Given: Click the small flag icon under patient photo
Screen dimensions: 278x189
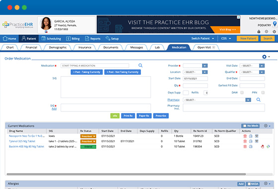Looking at the screenshot, I should point(46,31).
